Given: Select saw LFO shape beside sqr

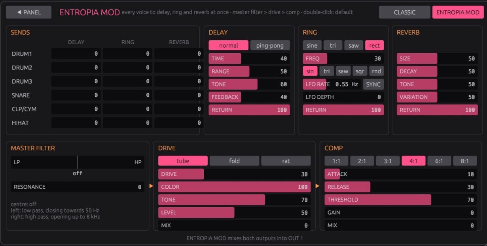Looking at the screenshot, I should click(343, 71).
